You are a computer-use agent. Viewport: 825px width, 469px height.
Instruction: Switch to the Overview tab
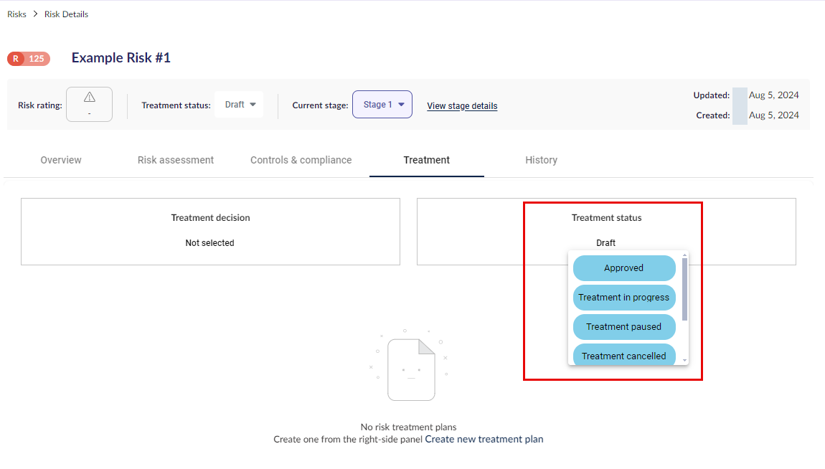click(61, 160)
